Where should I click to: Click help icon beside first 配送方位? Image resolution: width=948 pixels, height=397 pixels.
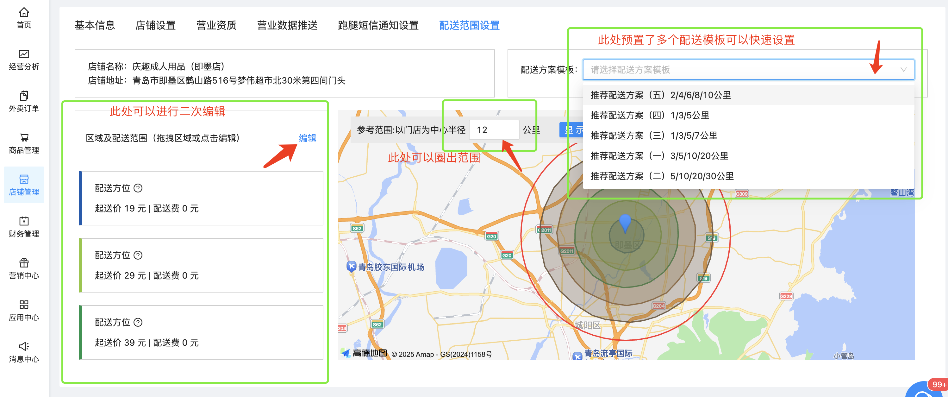point(138,188)
